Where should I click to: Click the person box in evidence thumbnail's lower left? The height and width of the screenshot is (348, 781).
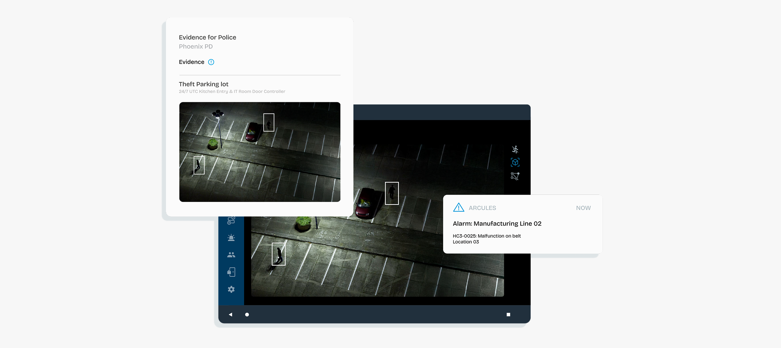[199, 165]
